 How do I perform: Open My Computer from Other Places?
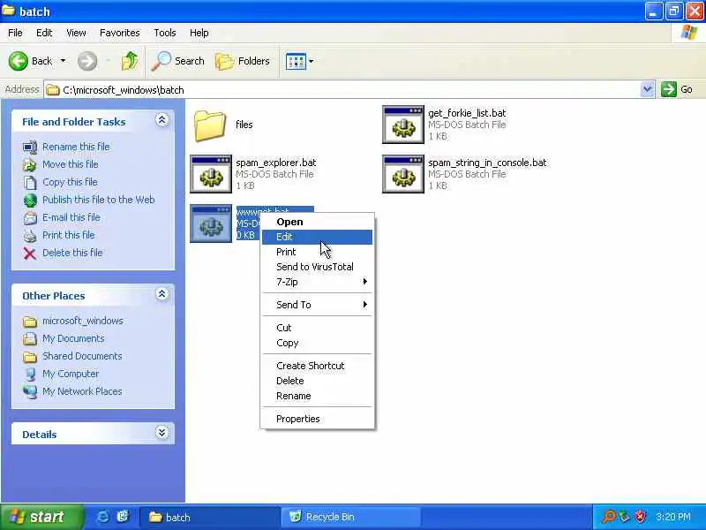pos(71,374)
